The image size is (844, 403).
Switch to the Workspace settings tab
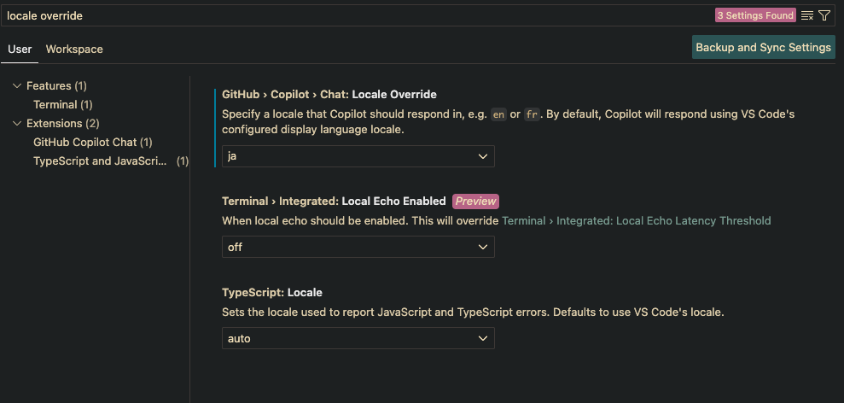point(74,49)
